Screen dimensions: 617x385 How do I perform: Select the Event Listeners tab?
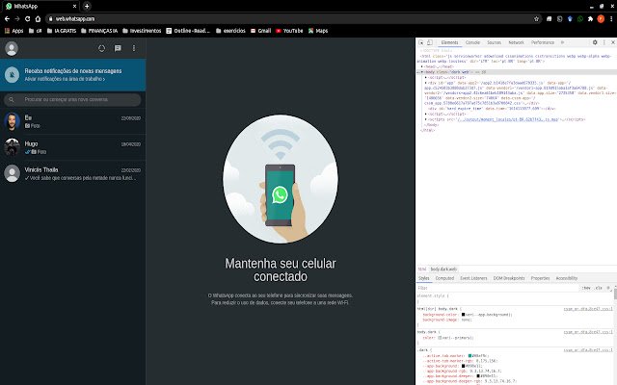click(x=473, y=278)
